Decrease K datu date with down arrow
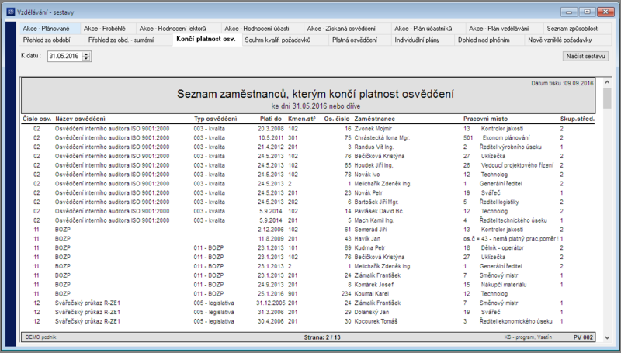Viewport: 621px width, 353px height. coord(86,58)
